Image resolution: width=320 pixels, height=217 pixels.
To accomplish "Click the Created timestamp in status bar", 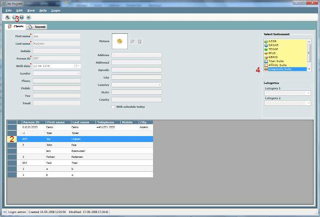I will [47, 212].
